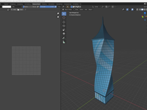Expand the overlays options dropdown arrow
The image size is (147, 110).
coord(134,9)
